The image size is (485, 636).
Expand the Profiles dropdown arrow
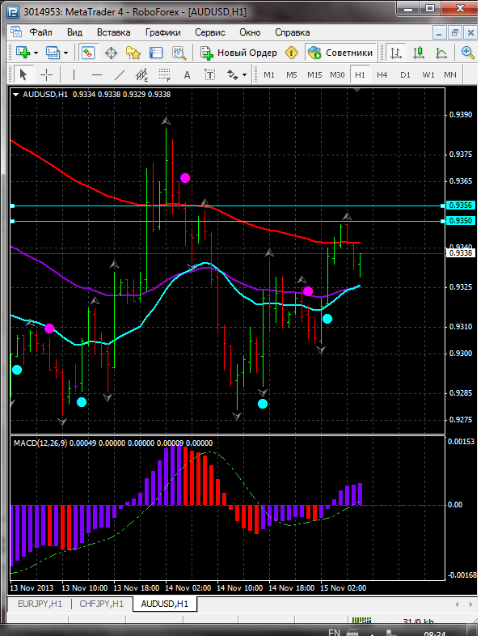[66, 53]
